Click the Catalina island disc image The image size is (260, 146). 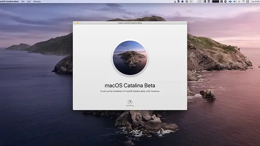tap(130, 58)
